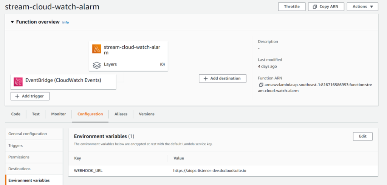Open the Function overview Info link
The width and height of the screenshot is (387, 185).
click(x=65, y=22)
